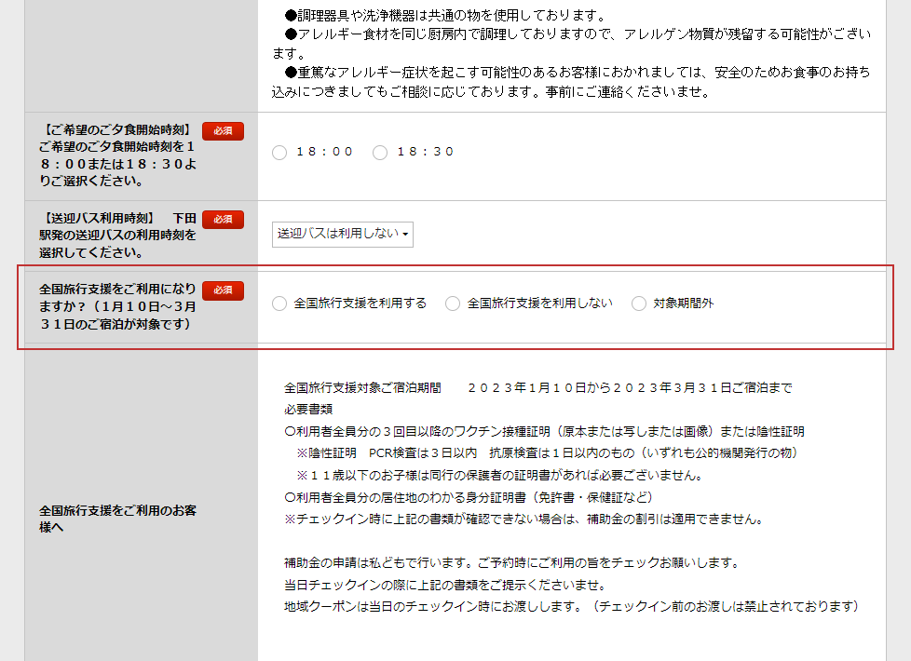Viewport: 911px width, 661px height.
Task: Click 必須 badge beside ご夕食開始時刻 label
Action: coord(224,130)
